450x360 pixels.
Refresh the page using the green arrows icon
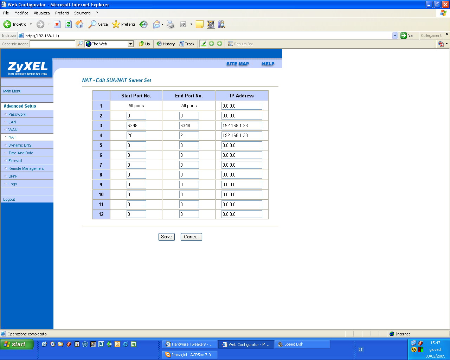[x=69, y=24]
